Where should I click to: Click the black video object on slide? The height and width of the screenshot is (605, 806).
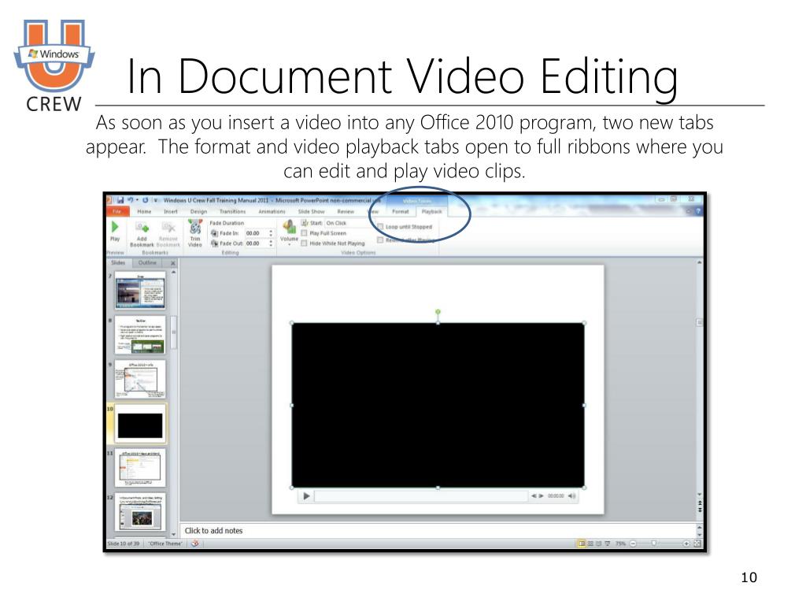[x=438, y=405]
